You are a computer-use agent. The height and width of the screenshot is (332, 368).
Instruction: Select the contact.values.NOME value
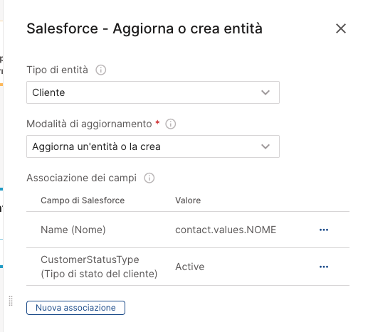point(226,230)
